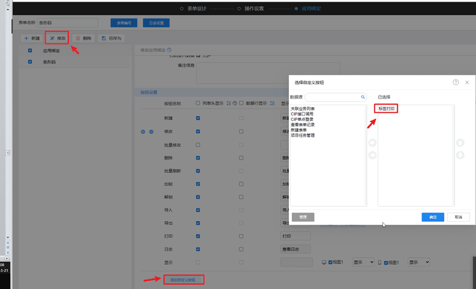Select 关联业务列表 in the 数据源 list

(x=303, y=108)
